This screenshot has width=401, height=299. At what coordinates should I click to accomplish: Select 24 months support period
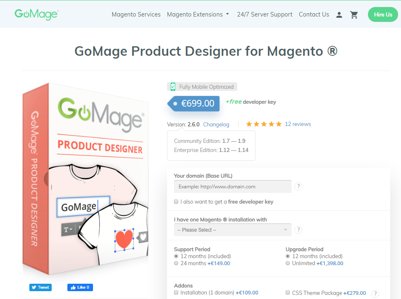pos(176,263)
